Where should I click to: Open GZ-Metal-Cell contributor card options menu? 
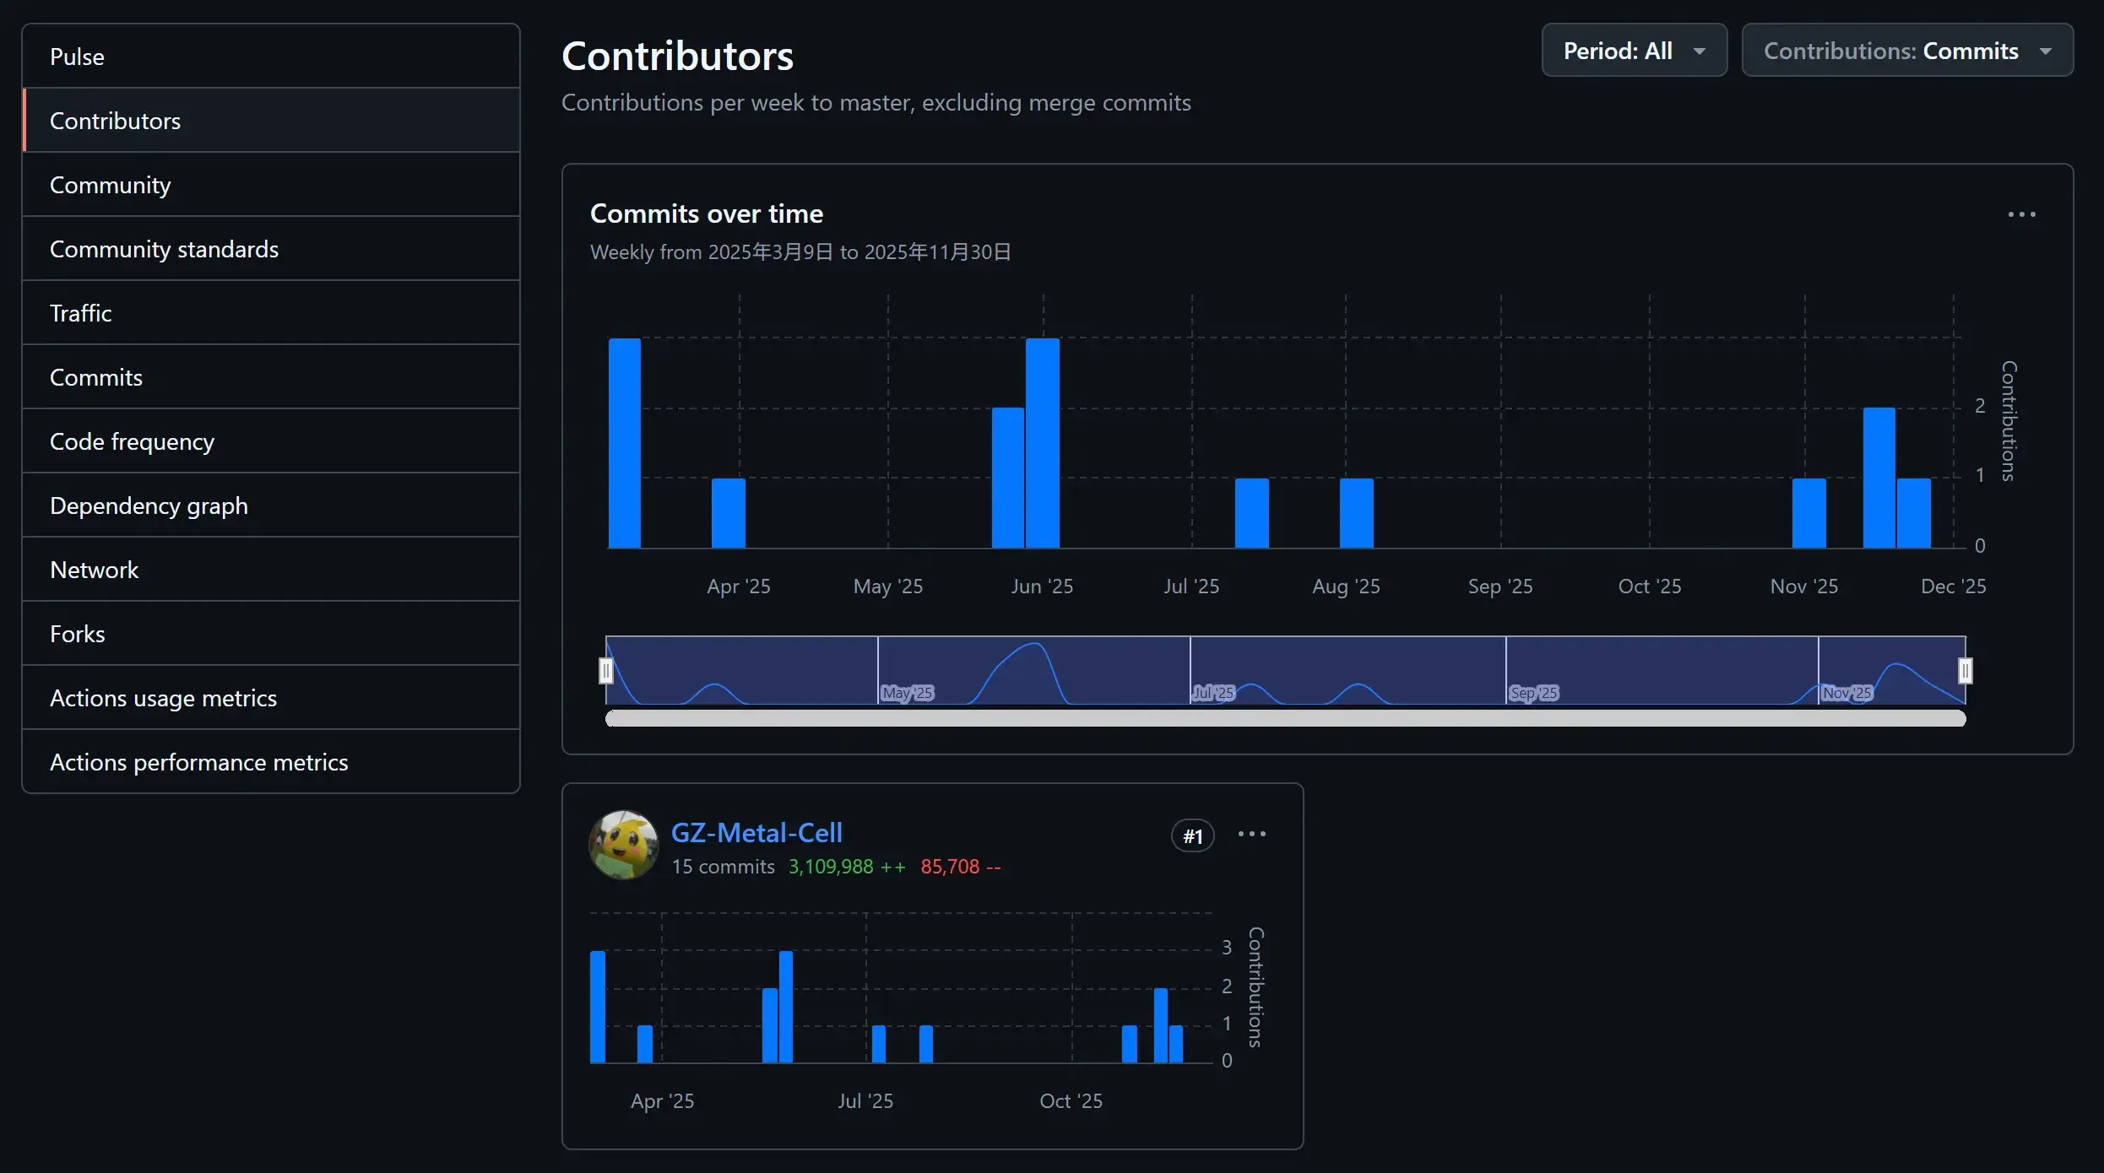(x=1251, y=834)
